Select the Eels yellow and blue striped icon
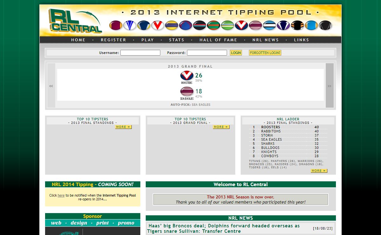The image size is (381, 235). pyautogui.click(x=172, y=25)
